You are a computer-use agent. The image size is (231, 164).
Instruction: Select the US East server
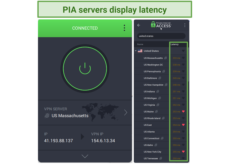[x=161, y=125]
